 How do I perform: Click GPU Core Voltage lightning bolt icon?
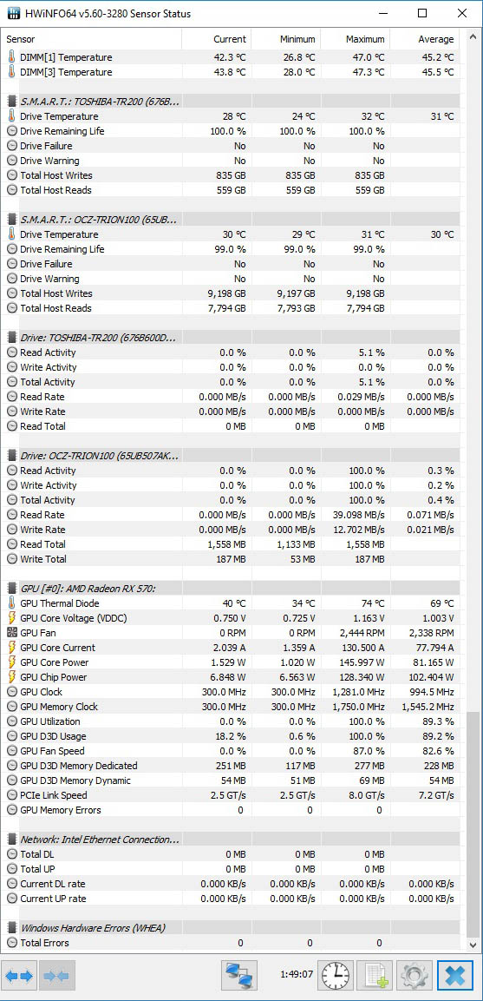(x=11, y=618)
